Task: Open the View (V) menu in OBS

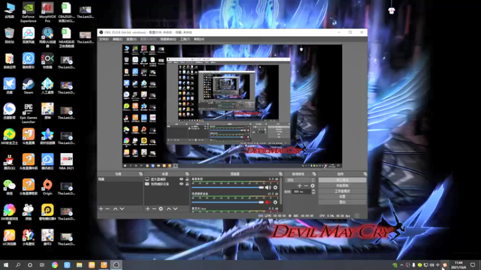Action: (131, 39)
